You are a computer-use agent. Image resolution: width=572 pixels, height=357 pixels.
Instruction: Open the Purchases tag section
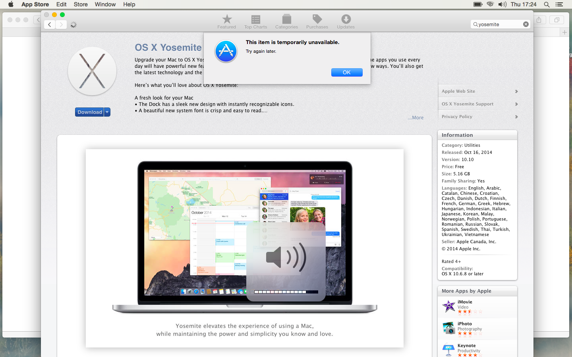pos(317,22)
